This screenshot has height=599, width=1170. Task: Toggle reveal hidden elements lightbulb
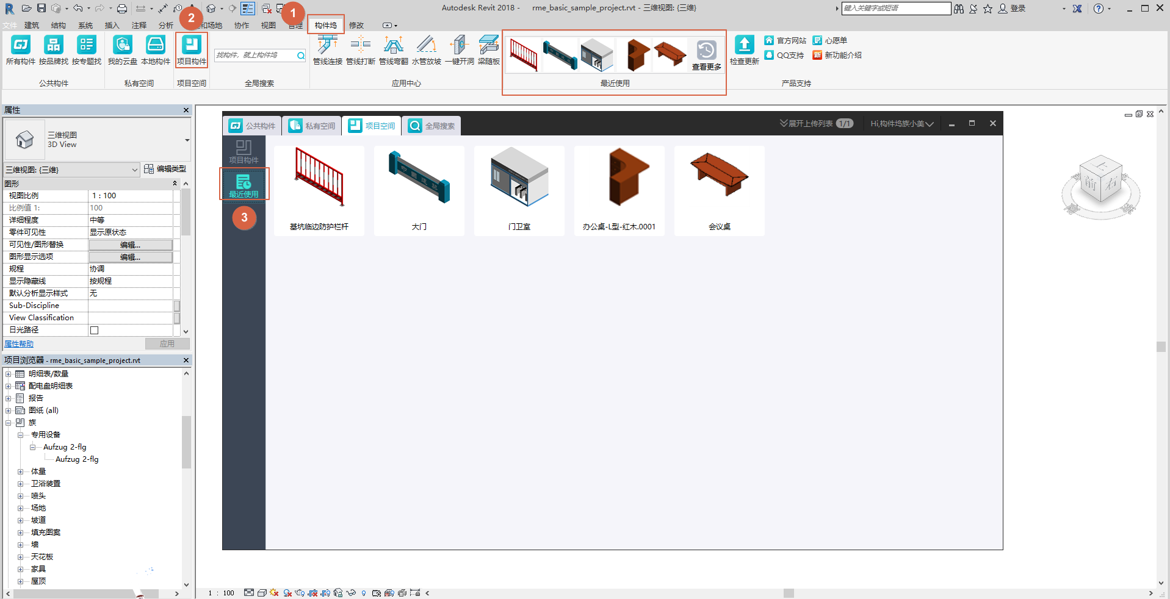coord(364,592)
